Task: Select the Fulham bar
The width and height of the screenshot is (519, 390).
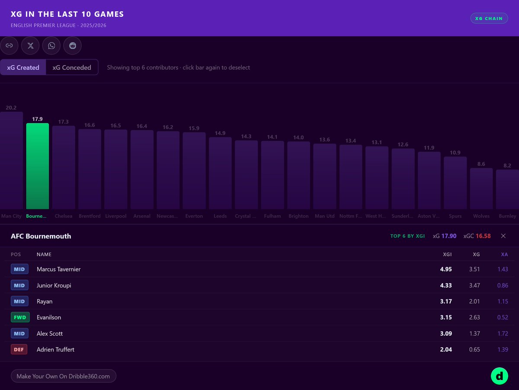Action: pyautogui.click(x=272, y=175)
